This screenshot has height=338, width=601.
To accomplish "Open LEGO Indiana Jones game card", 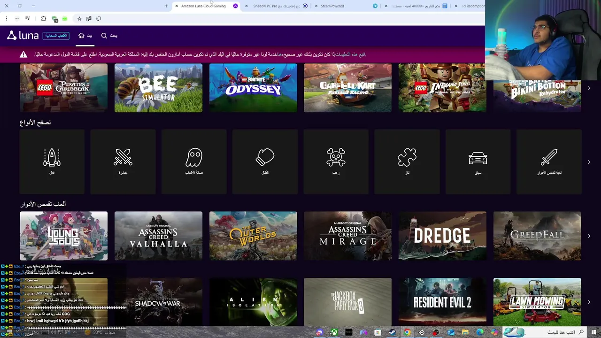I will 442,88.
